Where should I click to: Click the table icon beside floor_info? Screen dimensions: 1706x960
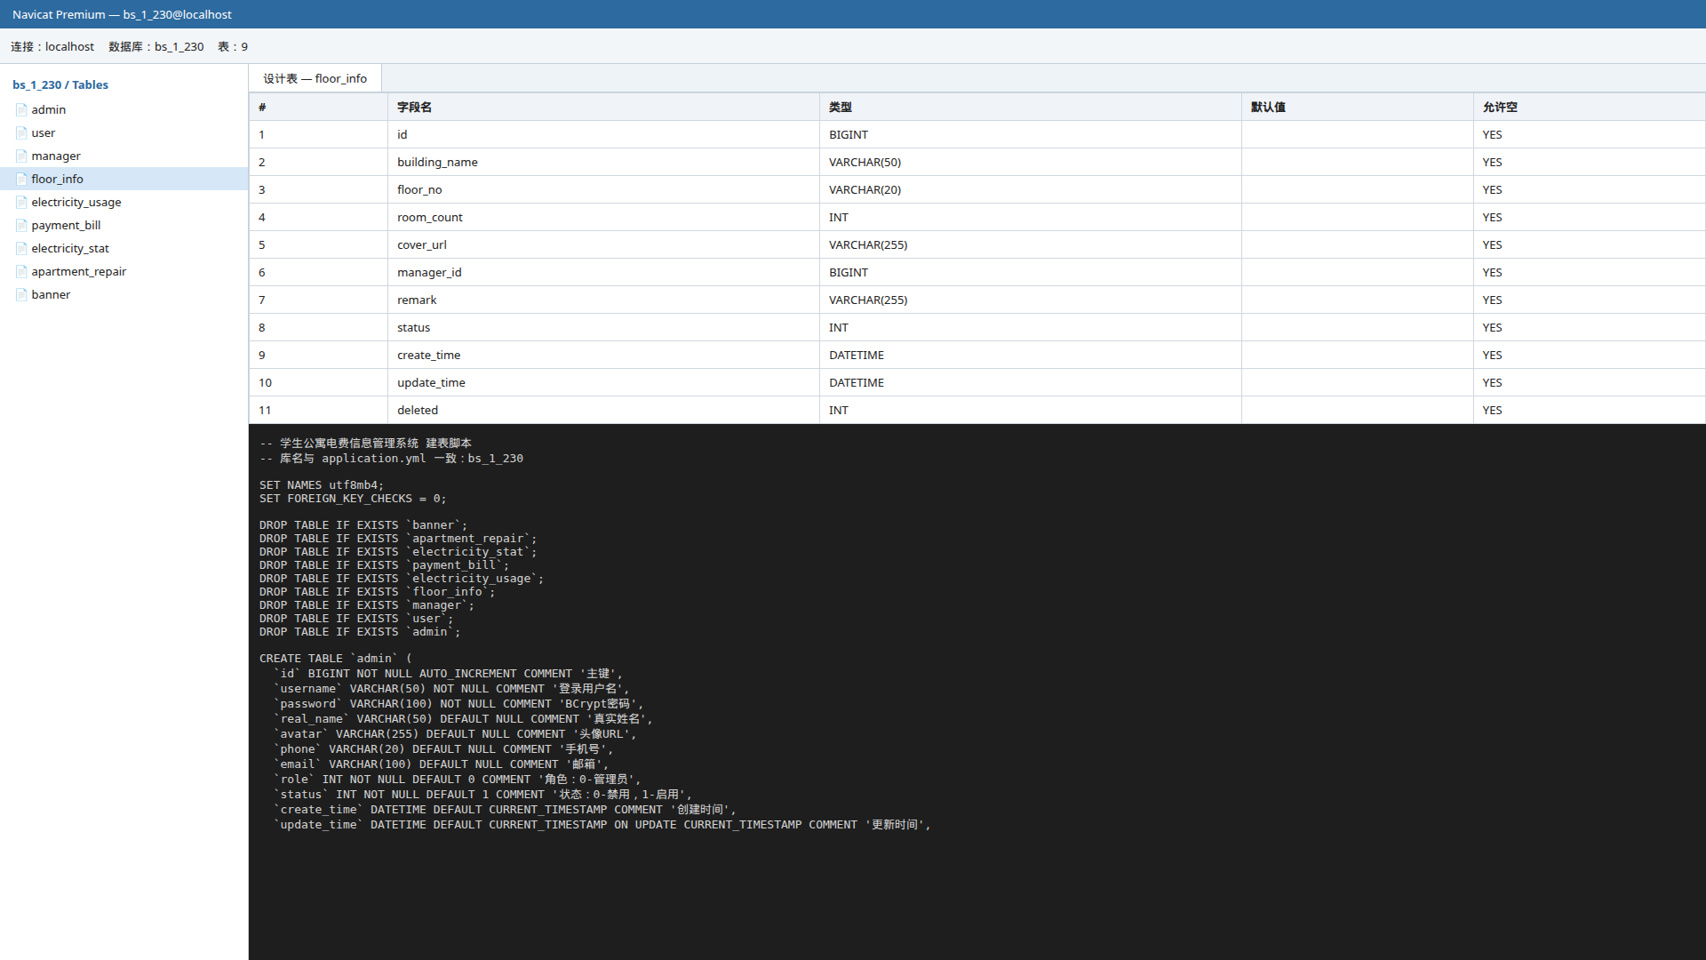coord(21,179)
